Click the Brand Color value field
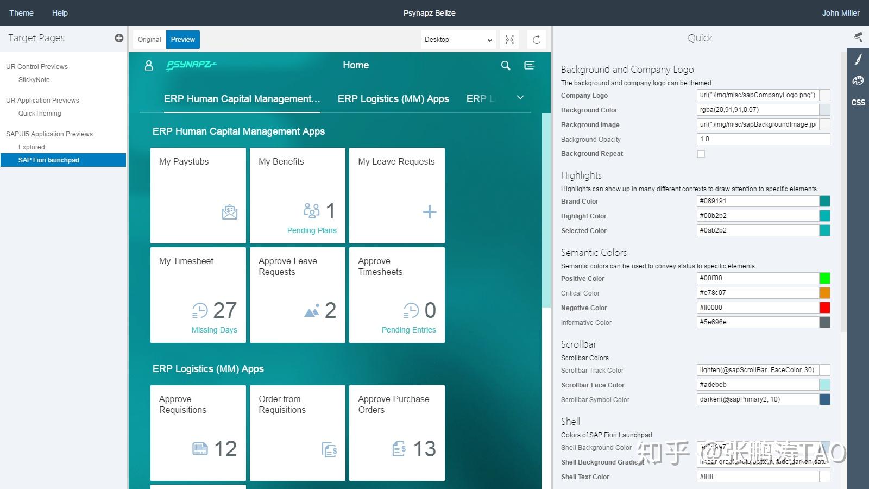 coord(758,201)
